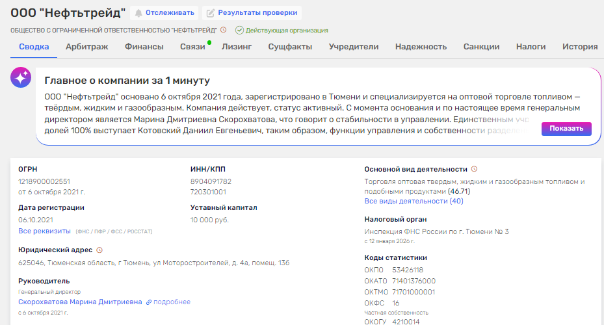Open director Скорохватова Марина Дмитриевна profile
This screenshot has height=325, width=604.
[x=80, y=302]
